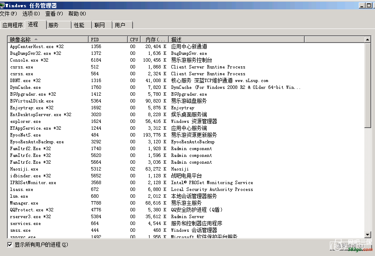The image size is (375, 256).
Task: Click the scrollbar up arrow
Action: click(368, 40)
